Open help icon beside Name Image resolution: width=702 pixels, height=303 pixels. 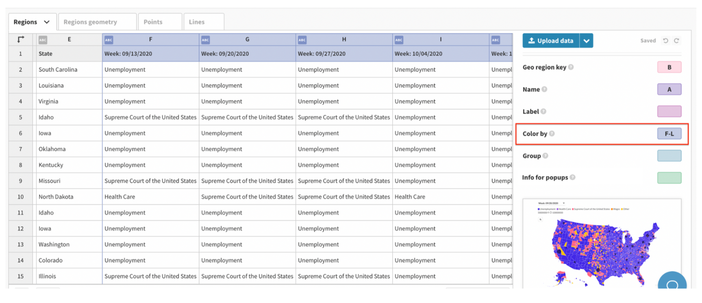click(544, 89)
